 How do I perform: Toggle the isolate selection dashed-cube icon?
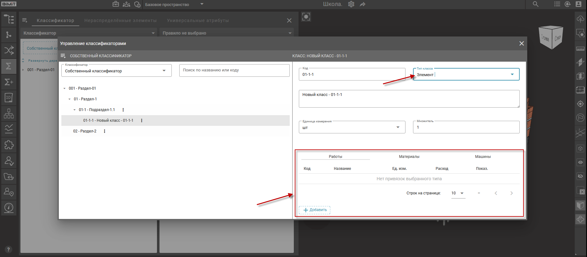click(x=580, y=148)
